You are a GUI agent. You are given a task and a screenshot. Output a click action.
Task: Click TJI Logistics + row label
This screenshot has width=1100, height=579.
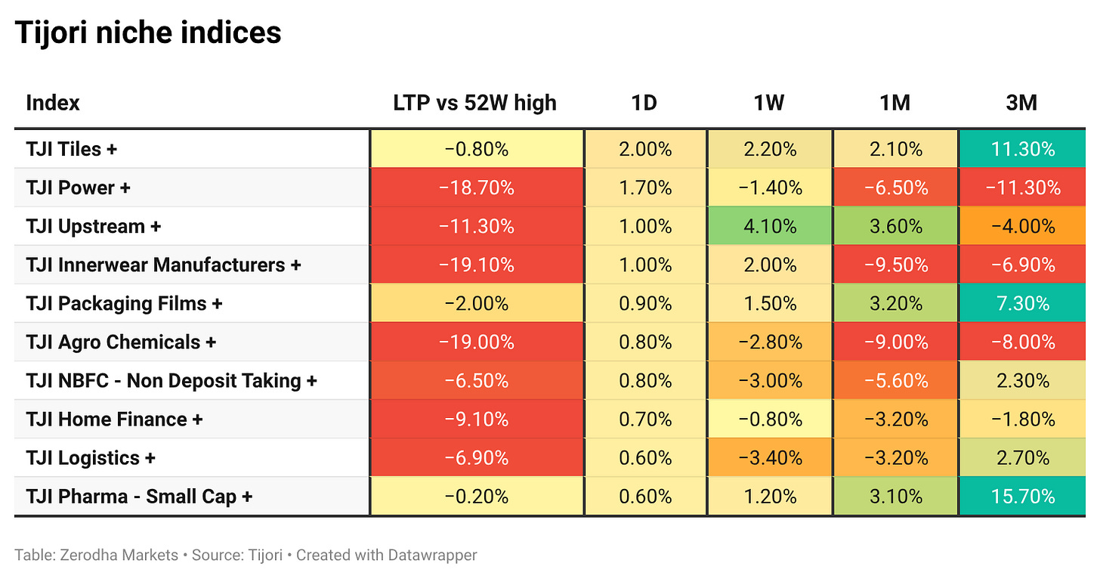[91, 457]
